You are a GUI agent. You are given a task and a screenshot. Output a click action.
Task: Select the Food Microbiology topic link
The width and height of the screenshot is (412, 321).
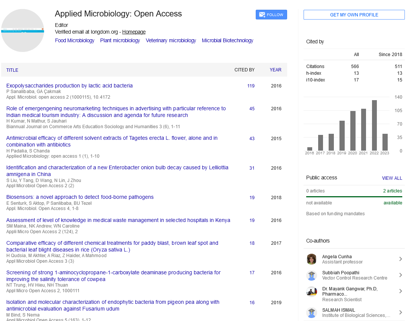point(75,41)
